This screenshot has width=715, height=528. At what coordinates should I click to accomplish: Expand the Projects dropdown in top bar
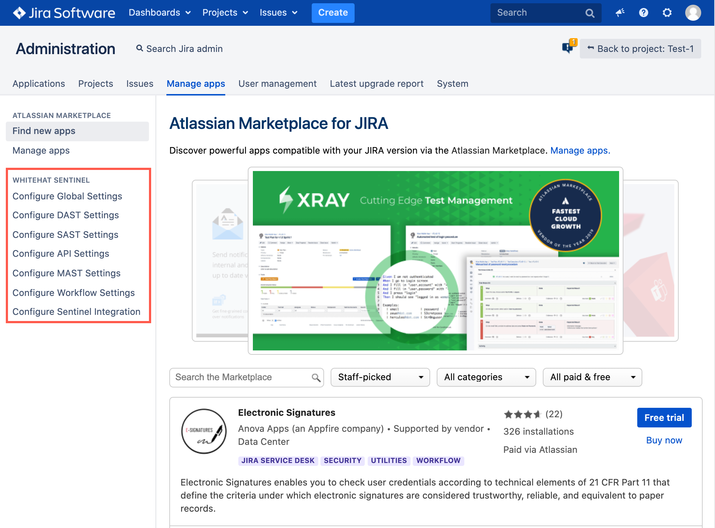[225, 13]
